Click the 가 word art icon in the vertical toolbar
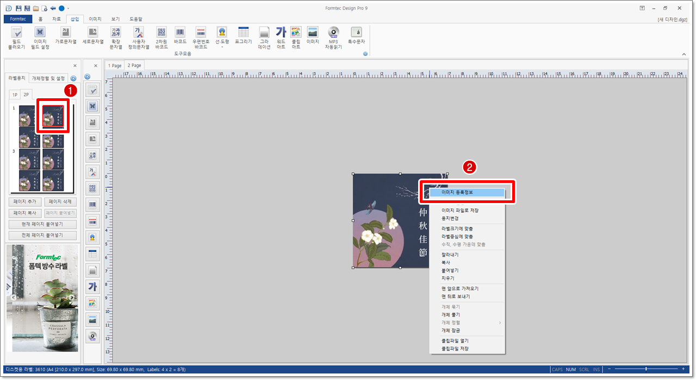Viewport: 696px width, 380px height. 92,287
